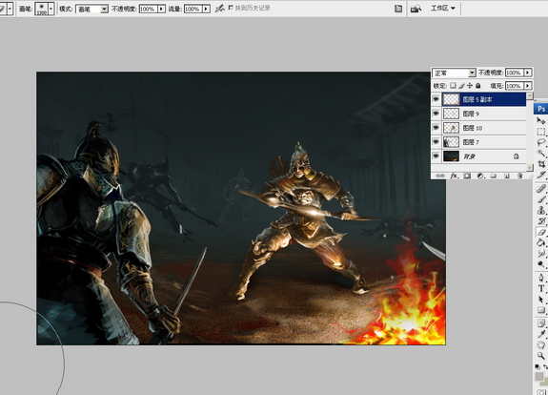Toggle lock all
This screenshot has width=548, height=395.
(478, 85)
